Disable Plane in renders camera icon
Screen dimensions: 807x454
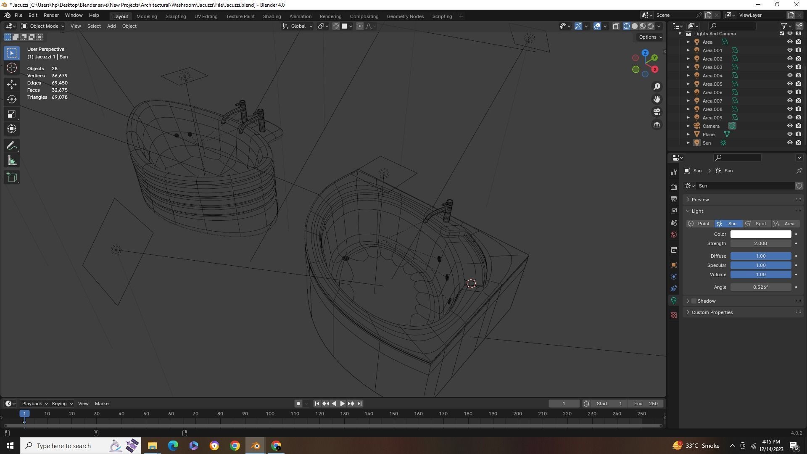pos(799,135)
